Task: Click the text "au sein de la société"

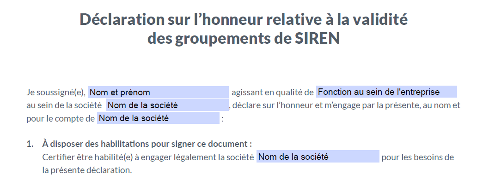Action: tap(64, 105)
